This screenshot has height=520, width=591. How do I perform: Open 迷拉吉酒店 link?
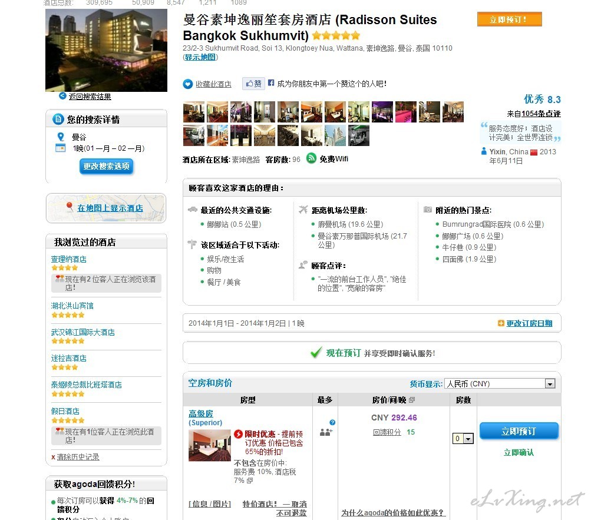68,358
